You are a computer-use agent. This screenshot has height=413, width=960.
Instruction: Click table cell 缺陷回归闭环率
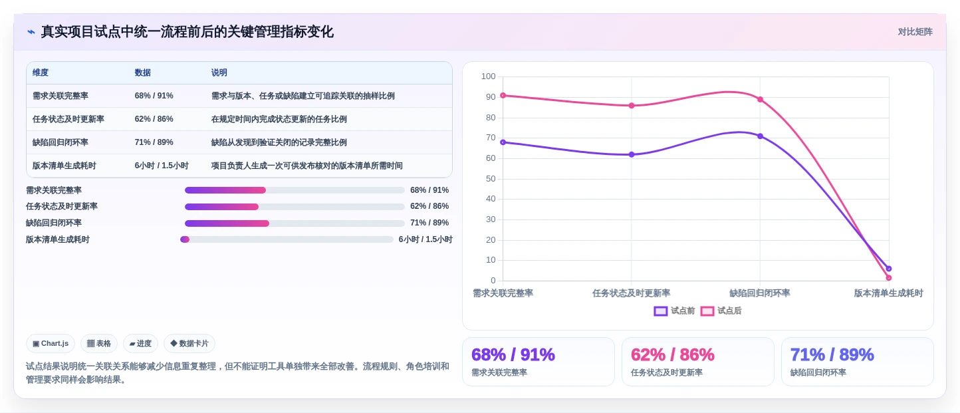pyautogui.click(x=60, y=142)
